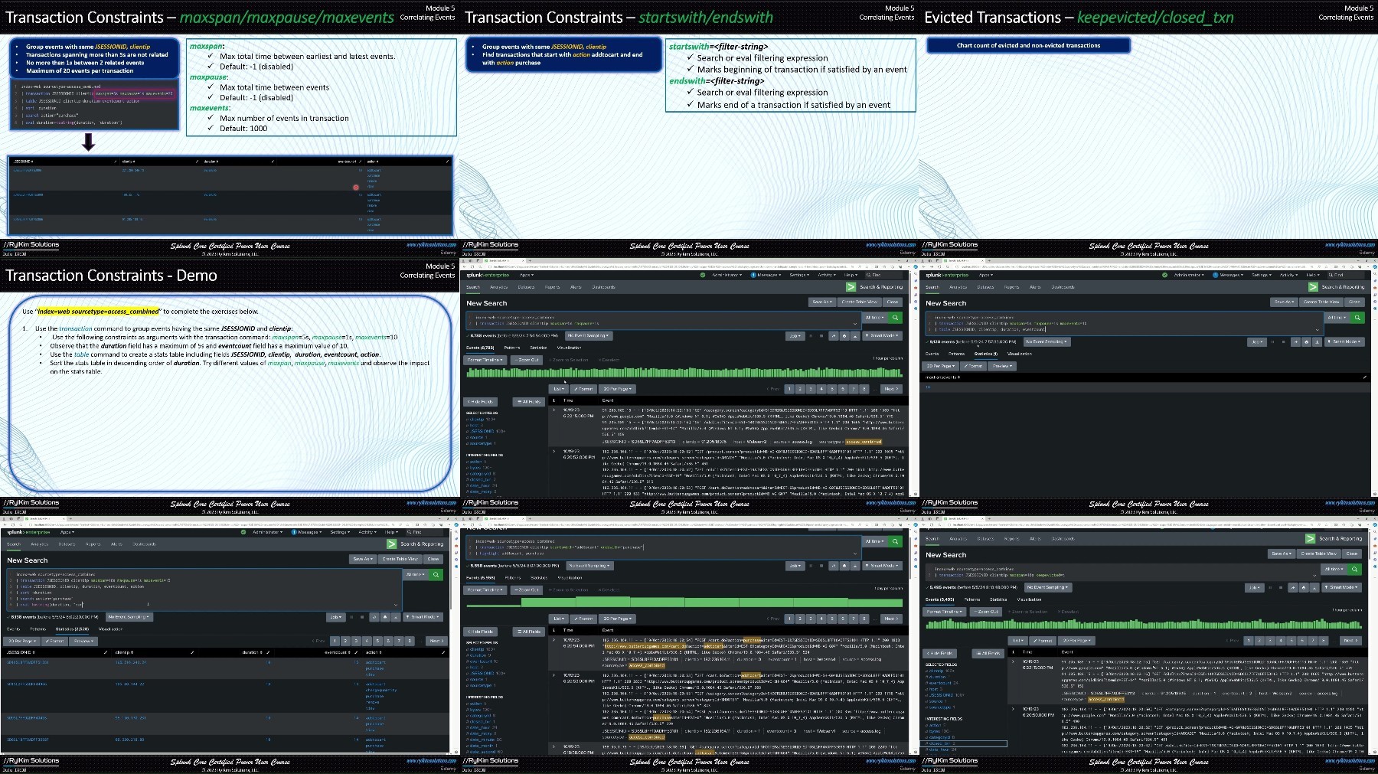Open Administrator menu in 8,138-events window
Viewport: 1378px width, 774px height.
(267, 532)
